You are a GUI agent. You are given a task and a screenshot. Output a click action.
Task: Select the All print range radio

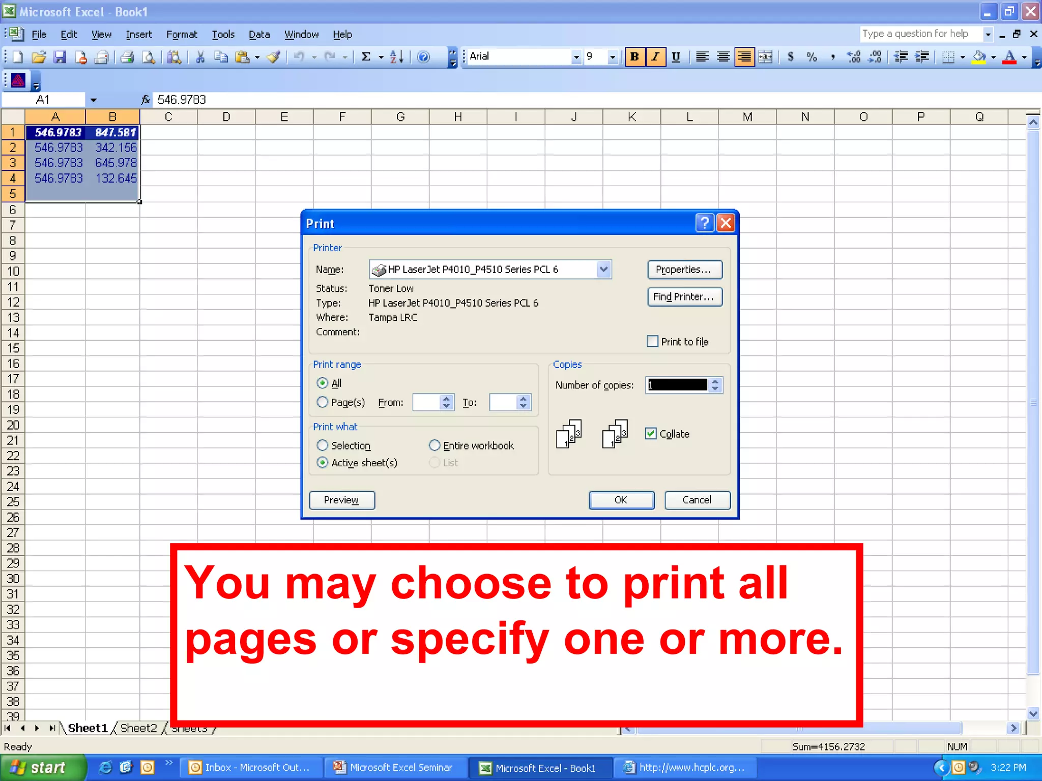[x=322, y=383]
